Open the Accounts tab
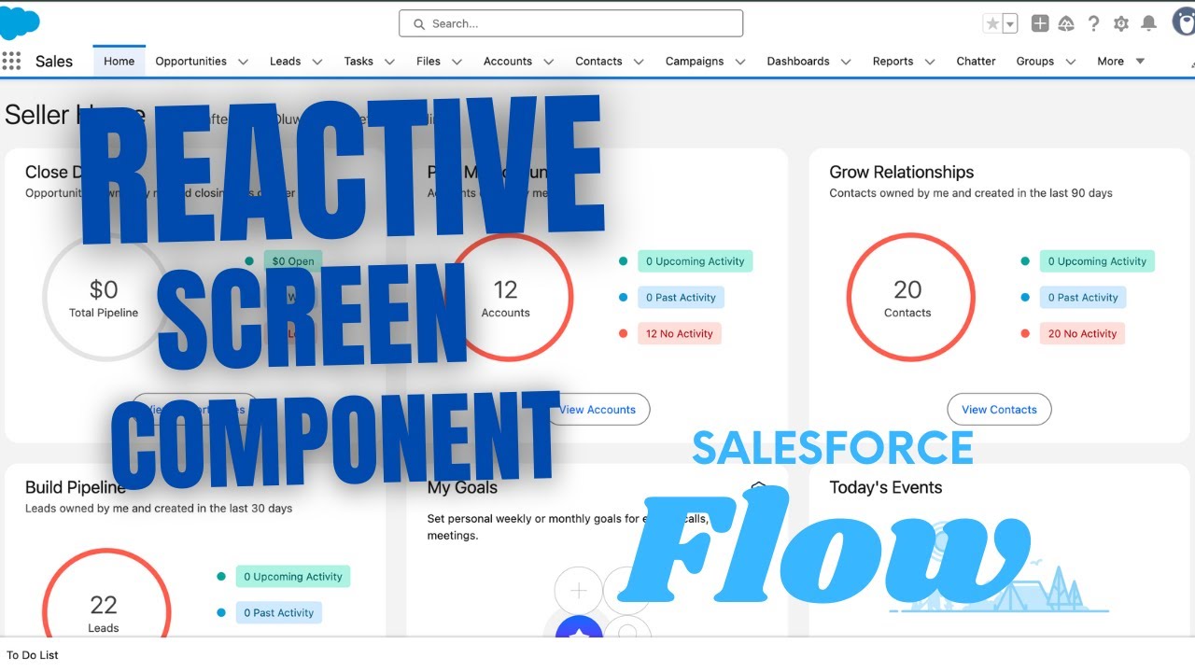Viewport: 1195px width, 672px height. point(507,62)
